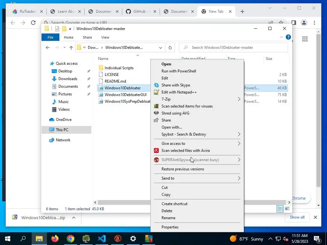Click the Notepad++ icon in the context menu
Screen dimensions: 327x245
click(x=156, y=92)
